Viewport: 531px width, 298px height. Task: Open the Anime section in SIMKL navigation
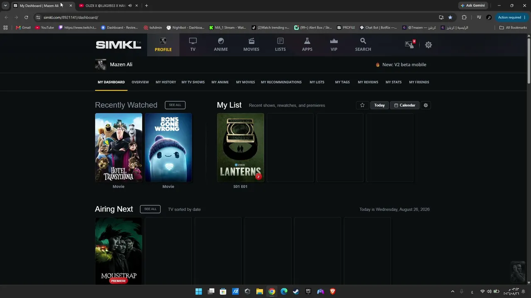(x=221, y=45)
